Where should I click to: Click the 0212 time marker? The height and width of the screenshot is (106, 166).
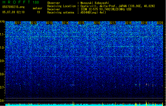tap(34, 23)
